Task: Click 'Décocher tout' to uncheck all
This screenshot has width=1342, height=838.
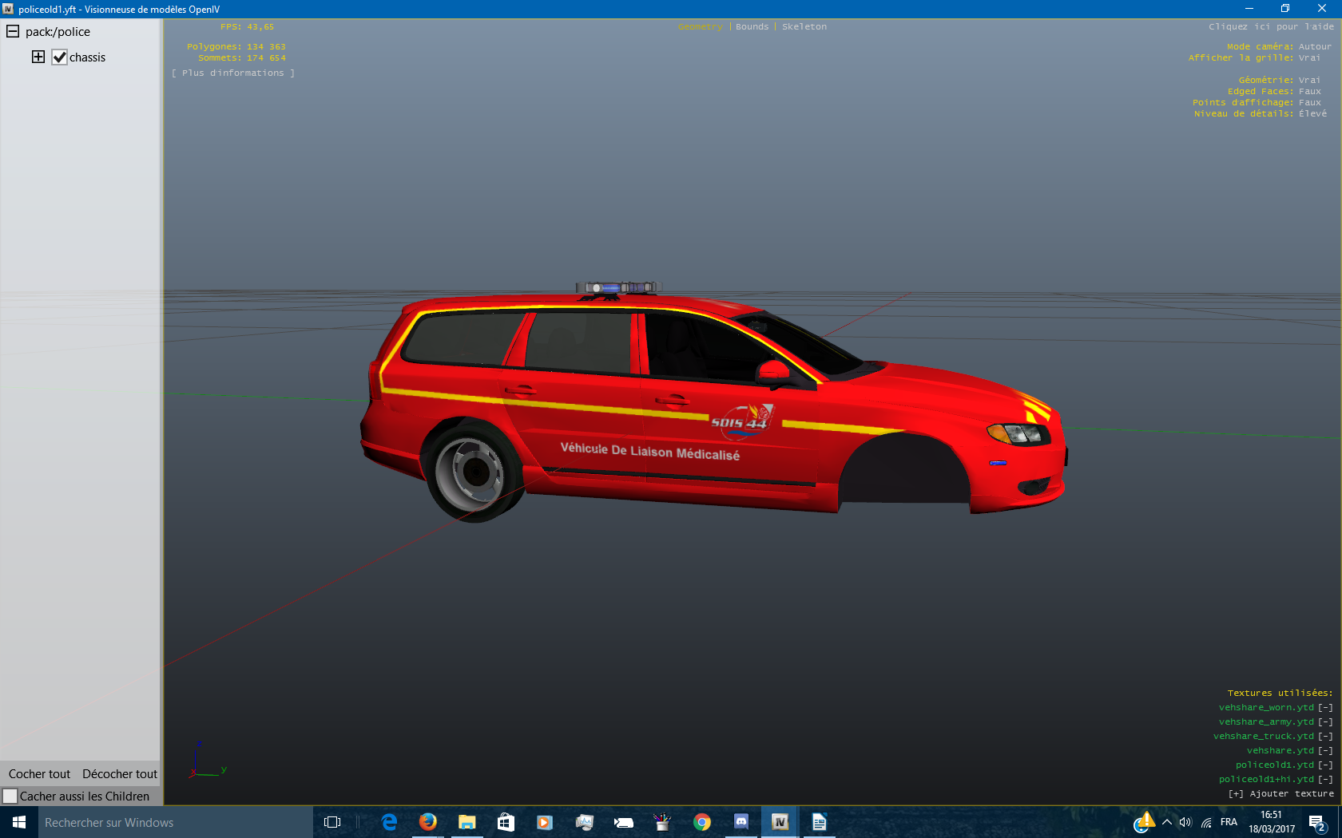Action: [x=120, y=774]
